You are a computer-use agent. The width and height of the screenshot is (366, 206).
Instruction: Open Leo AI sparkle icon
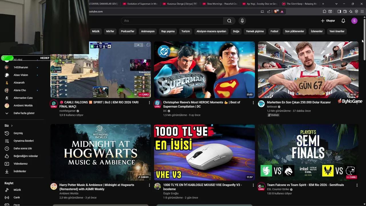(351, 11)
